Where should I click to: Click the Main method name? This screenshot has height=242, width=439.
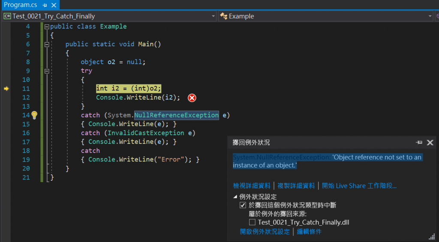(146, 44)
